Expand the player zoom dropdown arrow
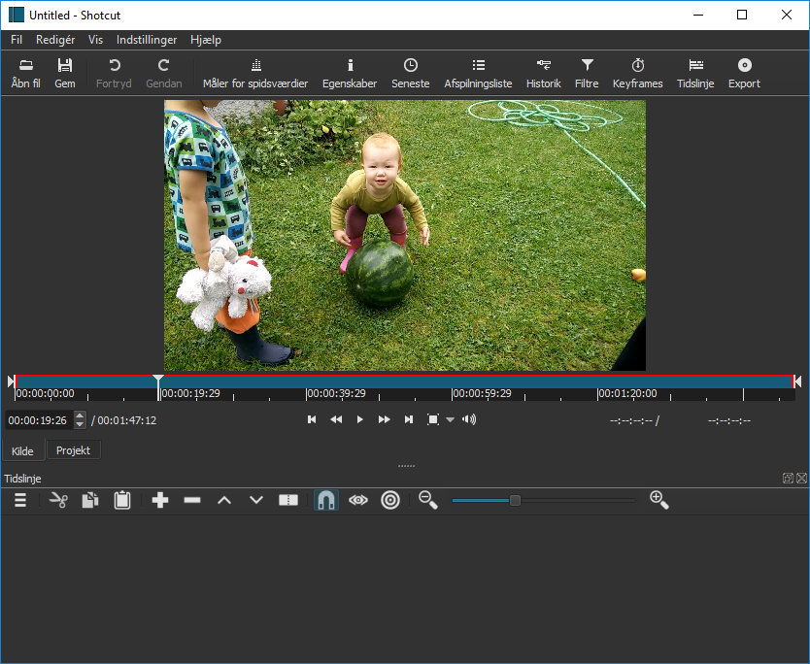The width and height of the screenshot is (810, 664). click(x=450, y=420)
